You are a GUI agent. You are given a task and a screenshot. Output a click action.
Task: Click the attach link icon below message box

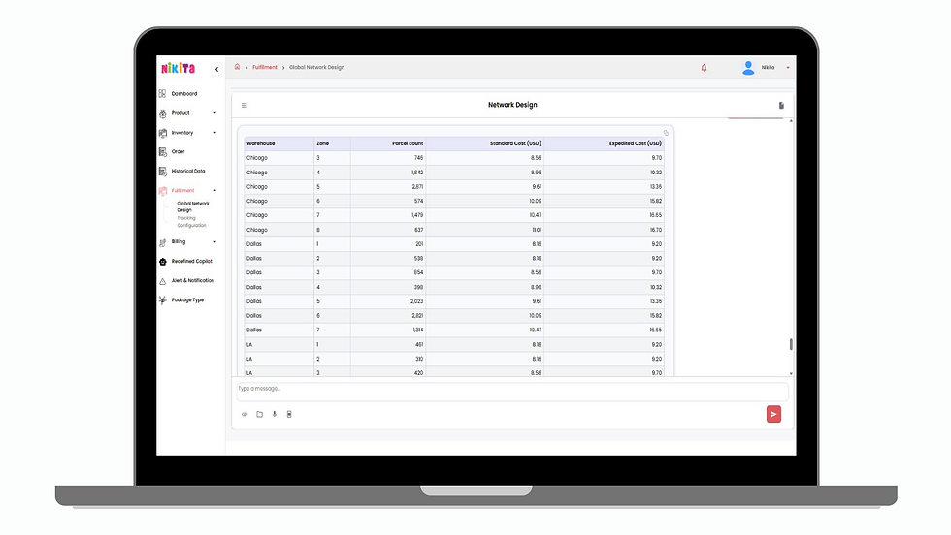point(245,415)
